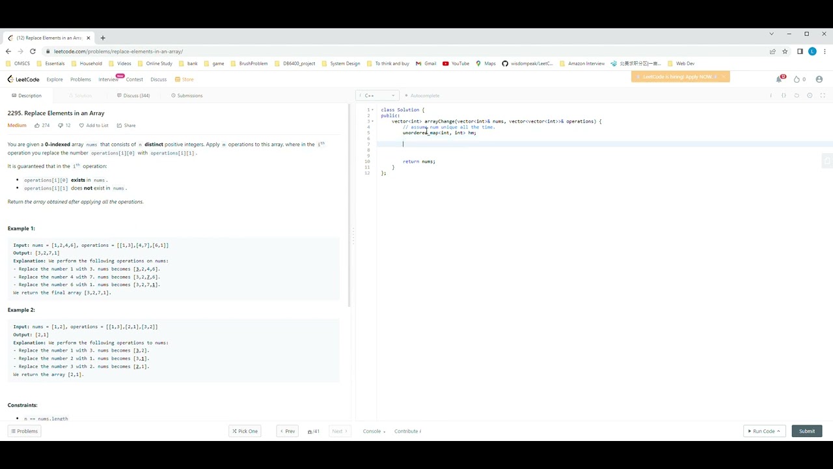Open the LeetCode logo home link
The height and width of the screenshot is (469, 833).
pos(23,79)
